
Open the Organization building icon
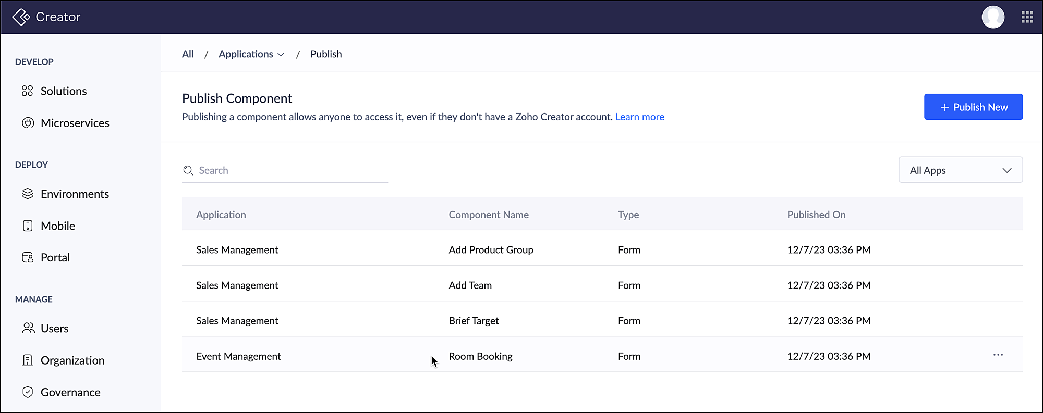pos(28,360)
